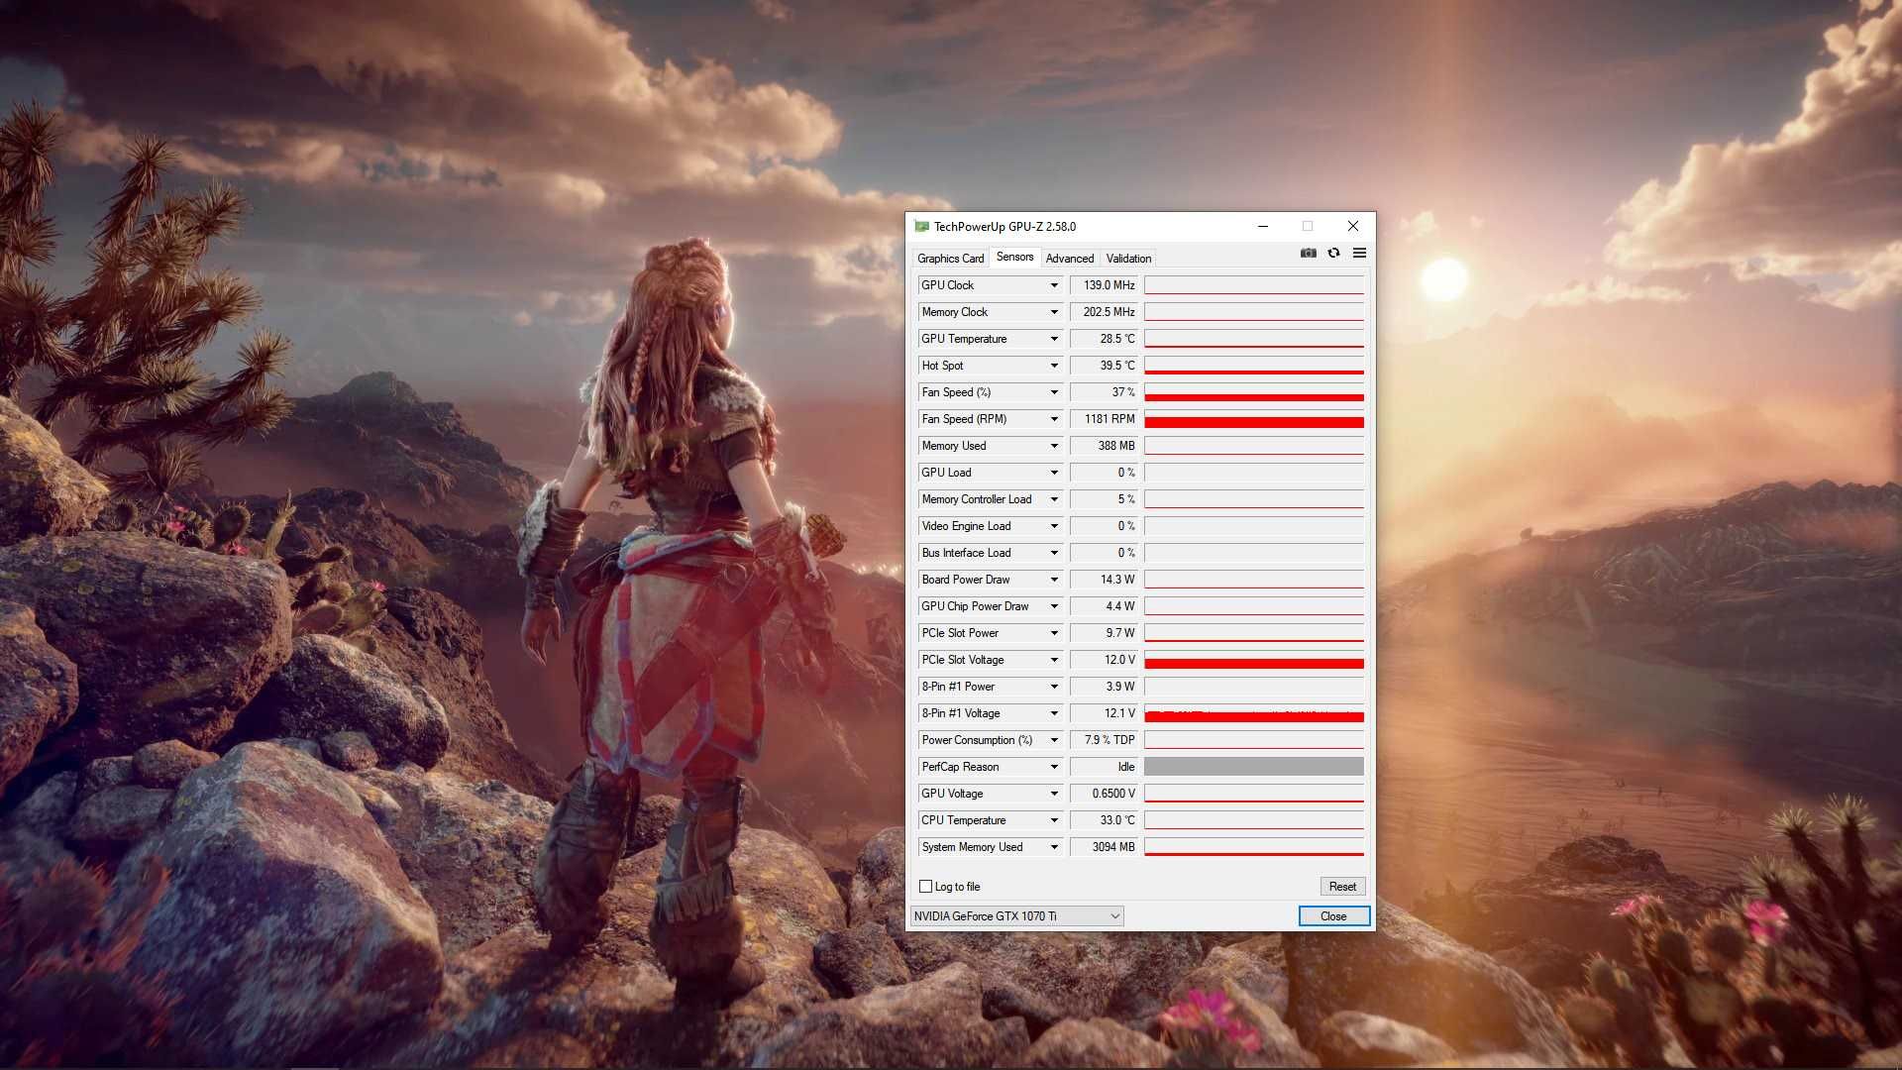This screenshot has height=1070, width=1902.
Task: Open the PerfCap Reason dropdown
Action: (x=1054, y=767)
